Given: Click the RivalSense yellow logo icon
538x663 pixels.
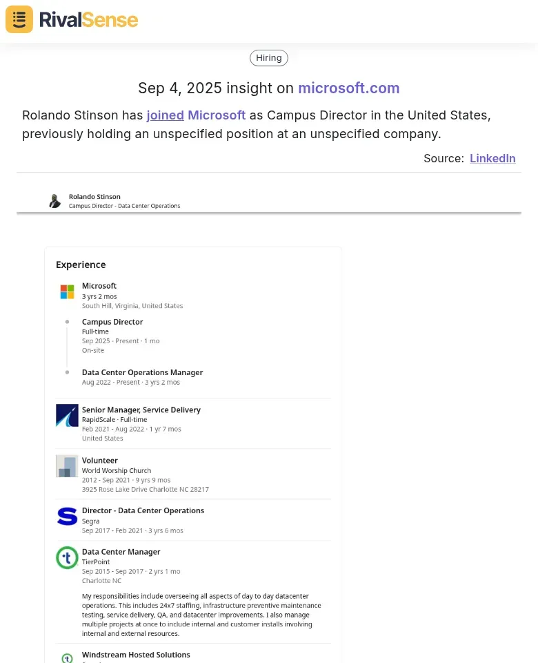Looking at the screenshot, I should click(x=19, y=19).
